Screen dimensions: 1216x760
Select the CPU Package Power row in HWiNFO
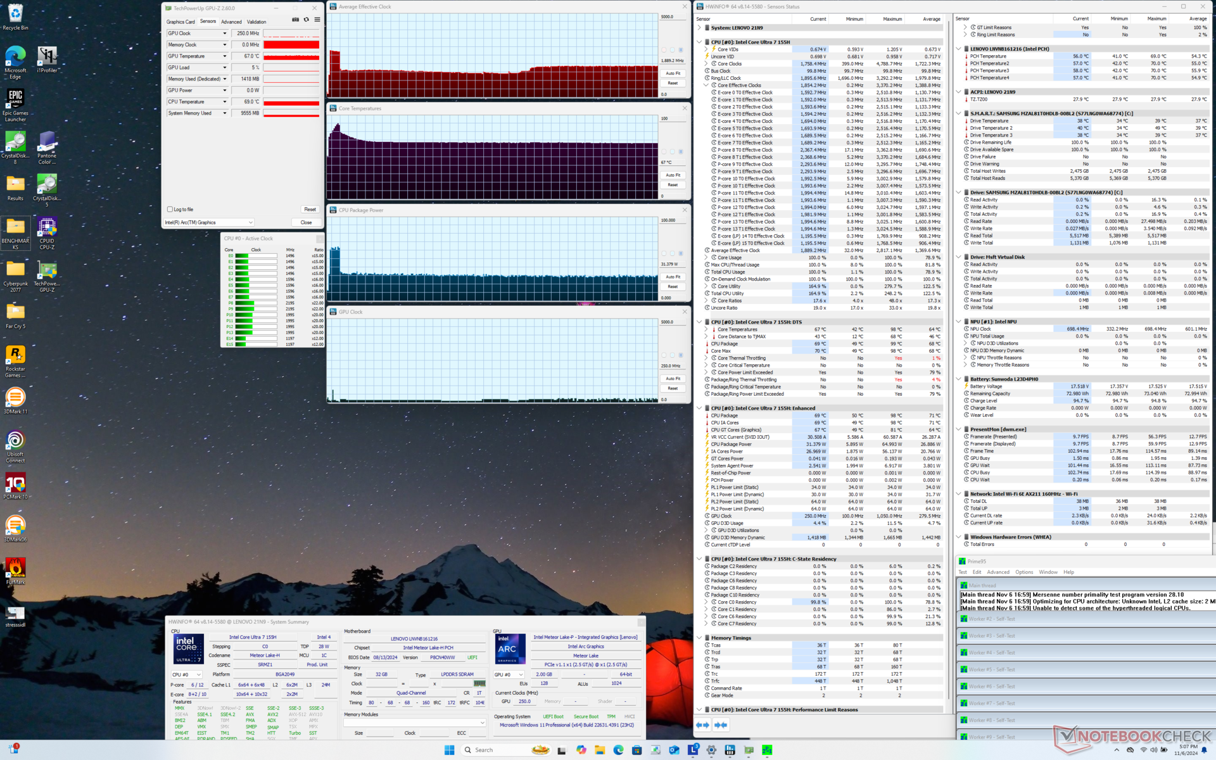pyautogui.click(x=822, y=444)
